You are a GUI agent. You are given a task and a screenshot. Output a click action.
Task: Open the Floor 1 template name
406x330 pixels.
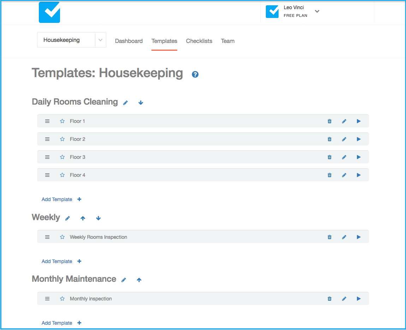tap(77, 121)
